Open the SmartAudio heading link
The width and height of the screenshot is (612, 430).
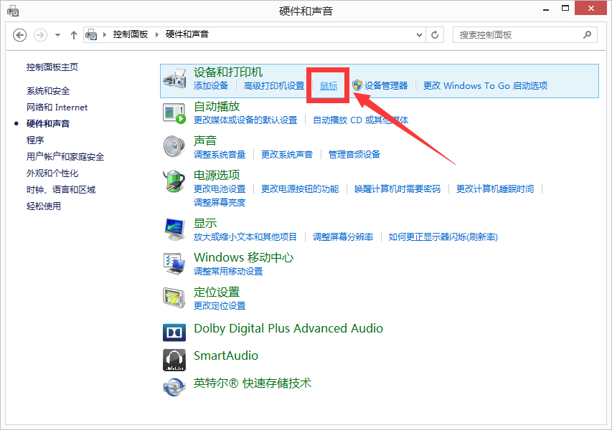click(226, 355)
